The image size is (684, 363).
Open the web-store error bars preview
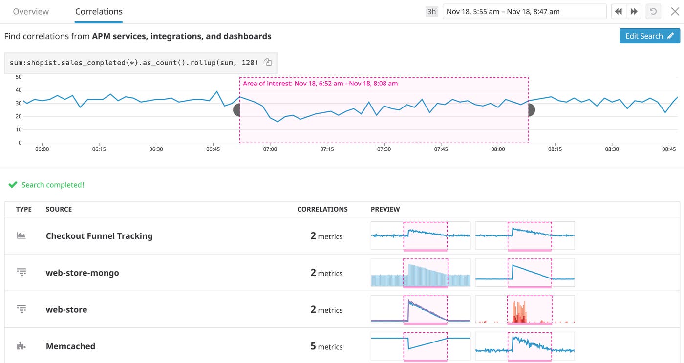(524, 309)
